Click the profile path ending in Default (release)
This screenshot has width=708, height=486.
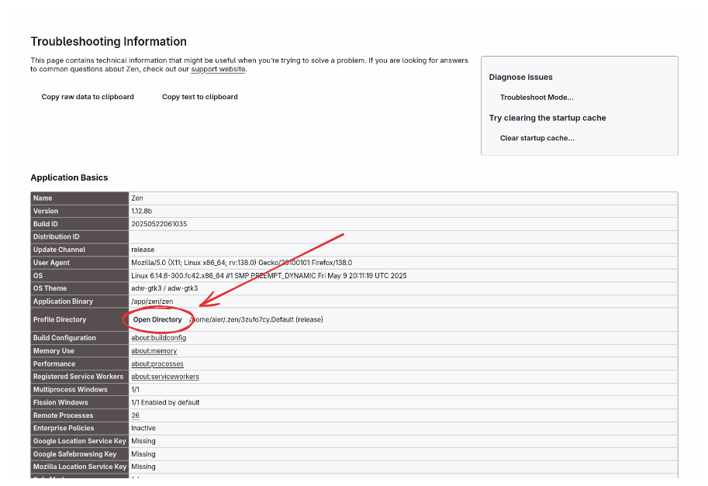click(x=257, y=319)
